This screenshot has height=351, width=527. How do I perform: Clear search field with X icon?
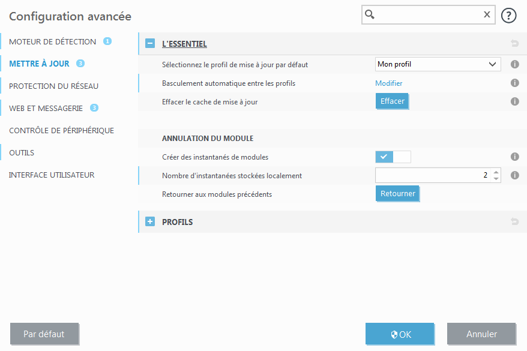point(487,15)
